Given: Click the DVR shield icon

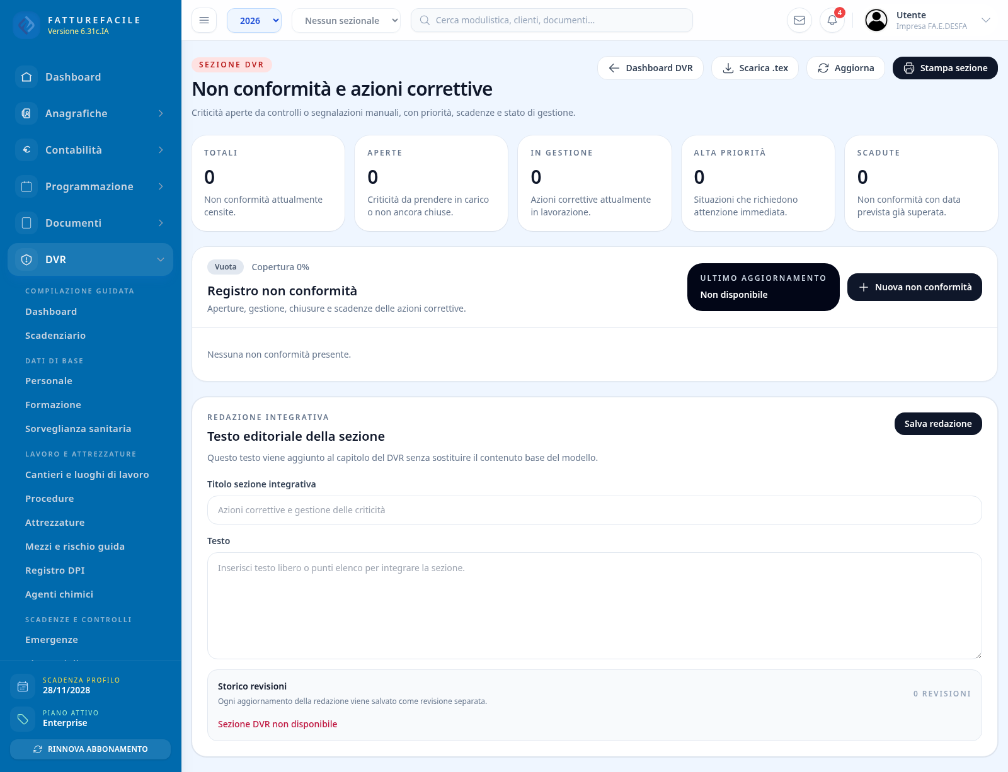Looking at the screenshot, I should [26, 259].
